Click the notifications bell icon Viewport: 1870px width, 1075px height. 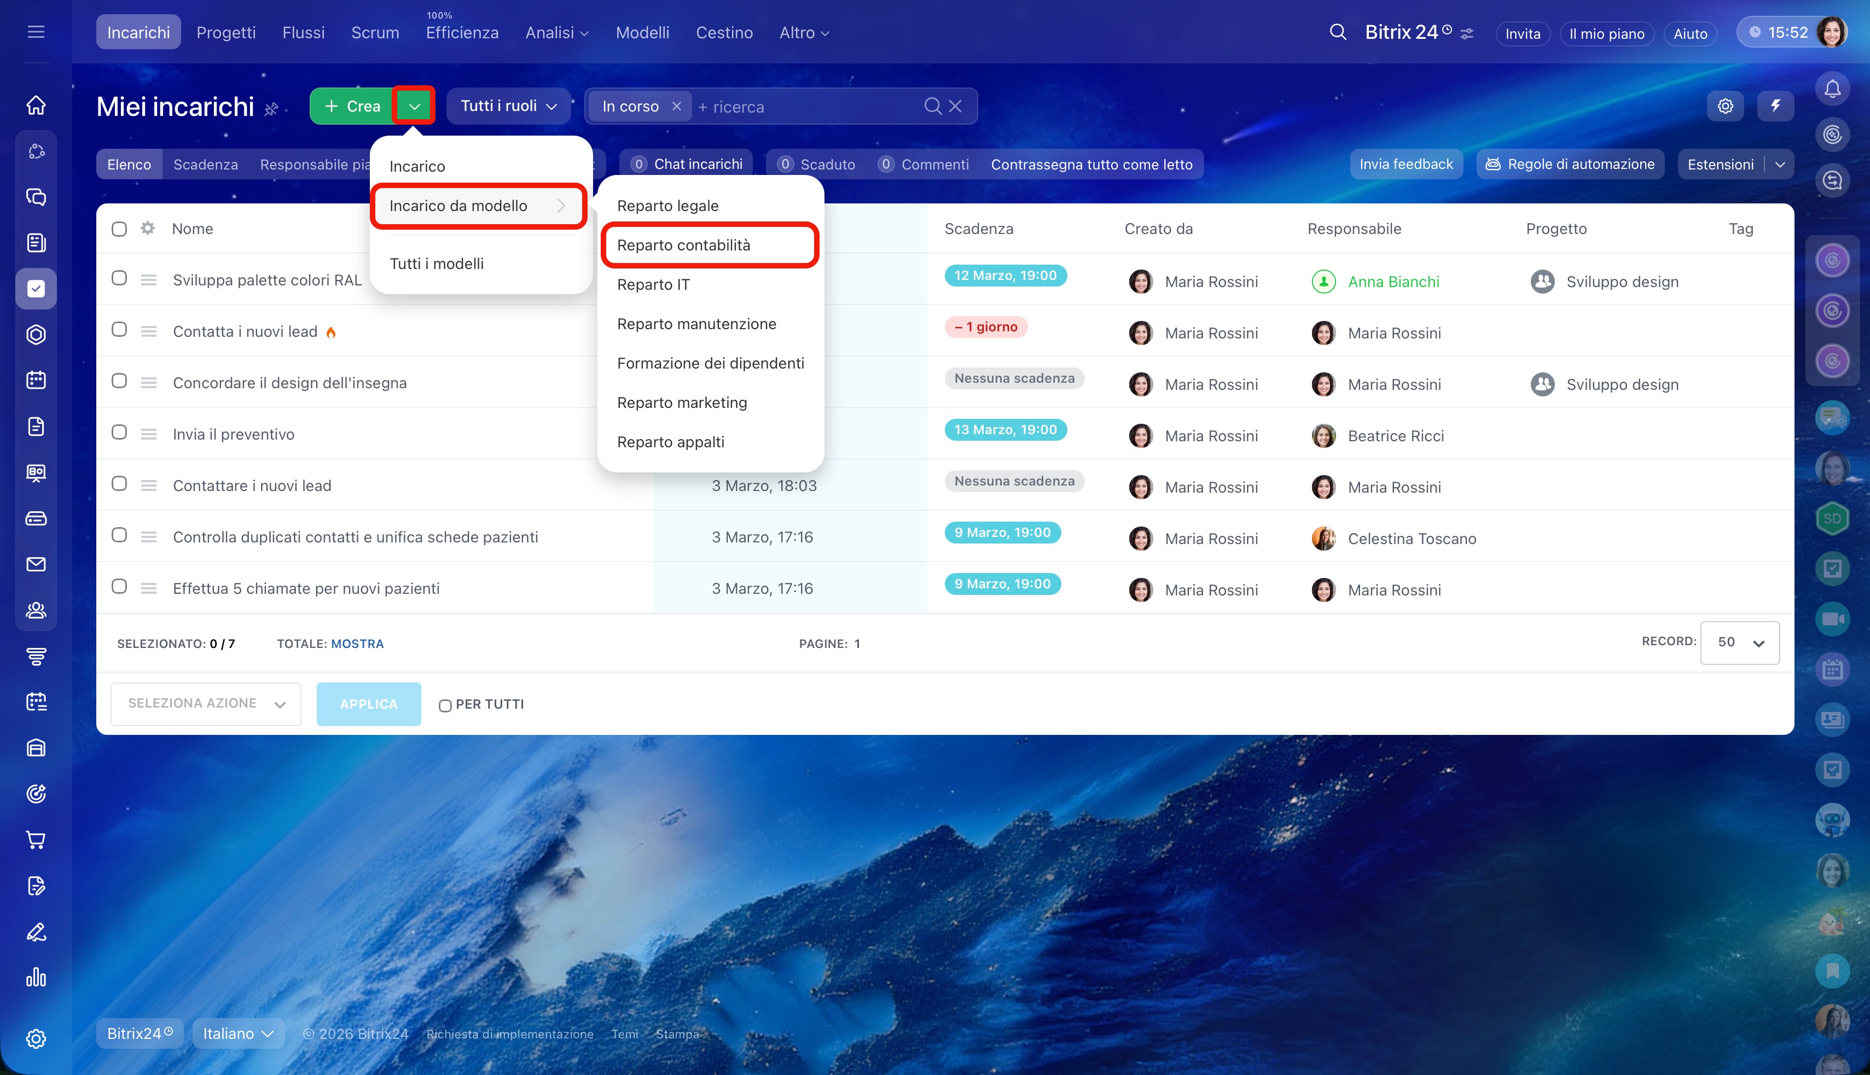[1832, 89]
